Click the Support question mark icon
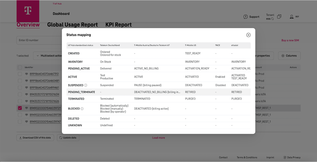The width and height of the screenshot is (317, 162). (245, 17)
